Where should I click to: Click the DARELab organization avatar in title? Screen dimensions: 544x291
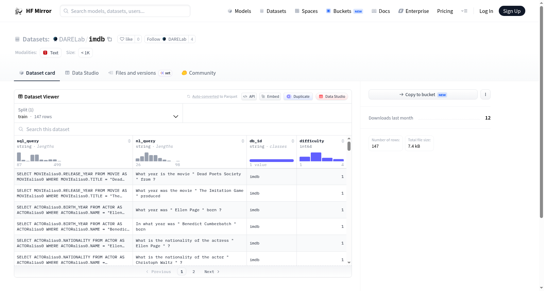click(x=55, y=39)
